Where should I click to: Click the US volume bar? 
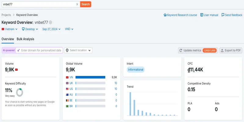(x=90, y=89)
